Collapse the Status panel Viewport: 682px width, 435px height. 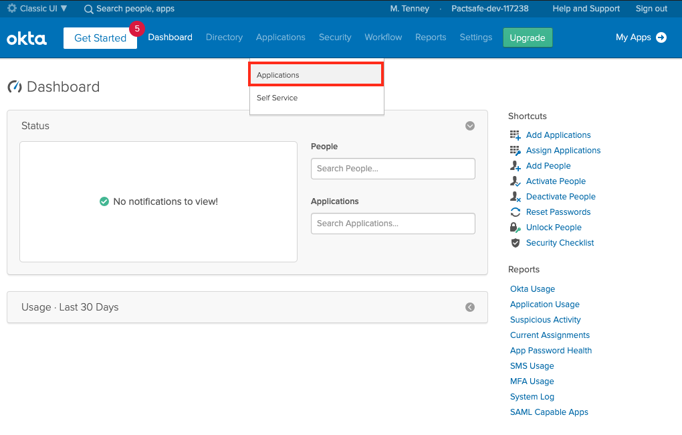470,126
